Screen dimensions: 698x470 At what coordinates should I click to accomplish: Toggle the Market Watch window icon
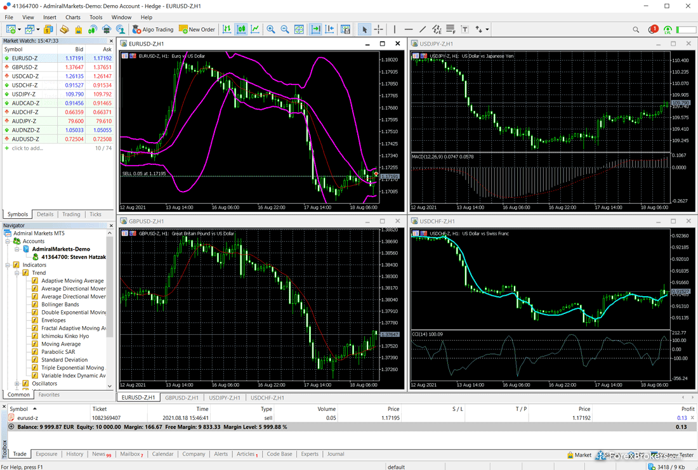tap(48, 29)
